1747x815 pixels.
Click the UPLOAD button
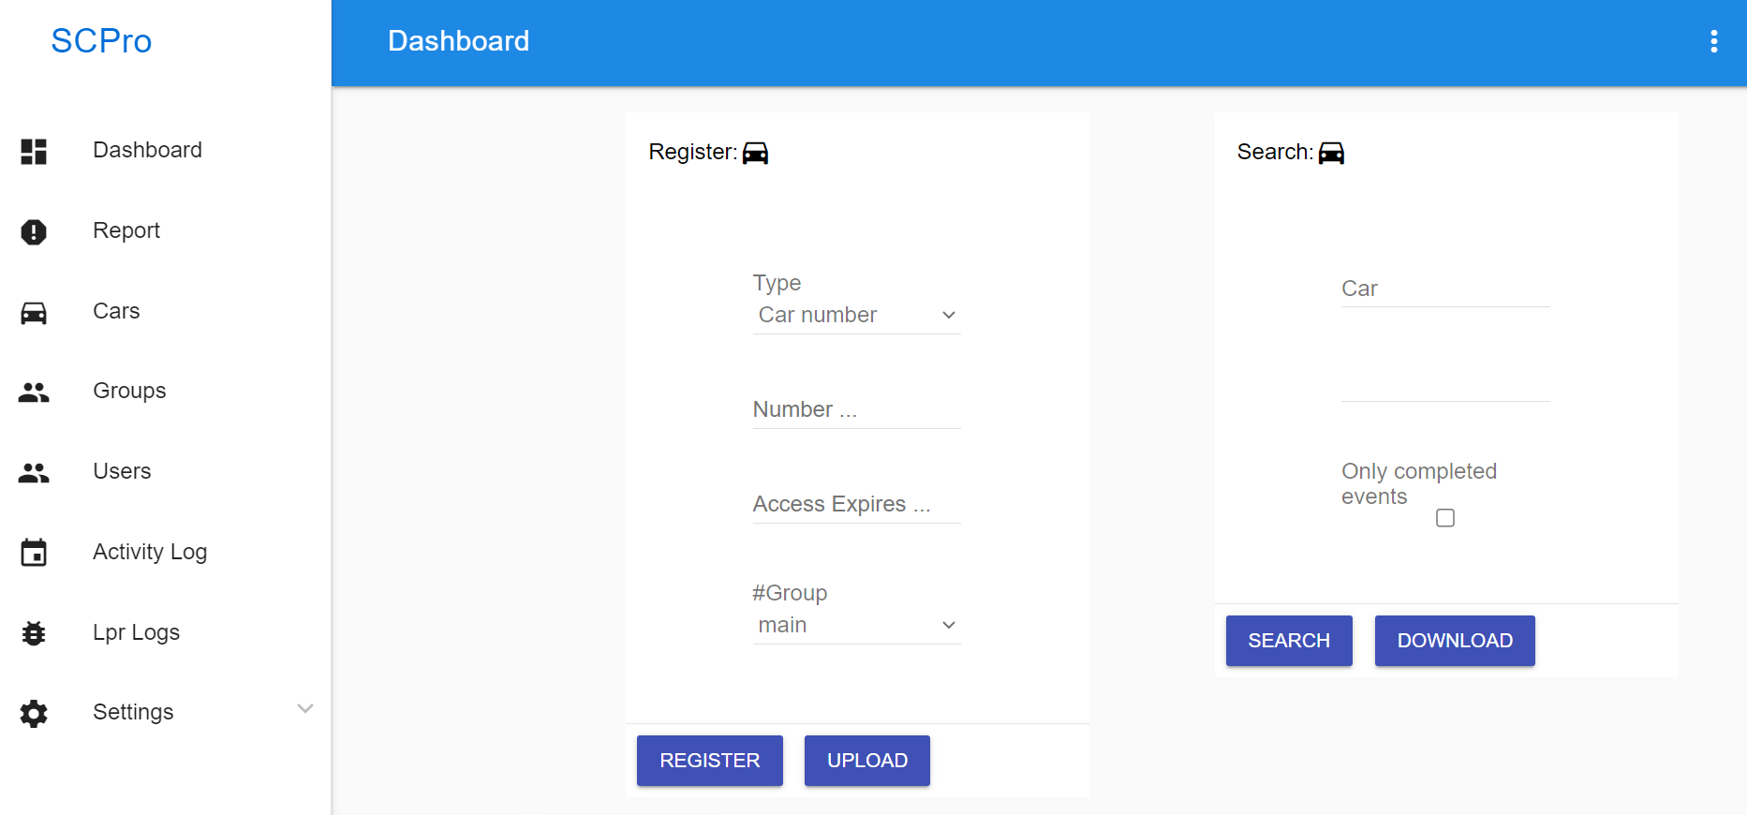click(x=866, y=761)
